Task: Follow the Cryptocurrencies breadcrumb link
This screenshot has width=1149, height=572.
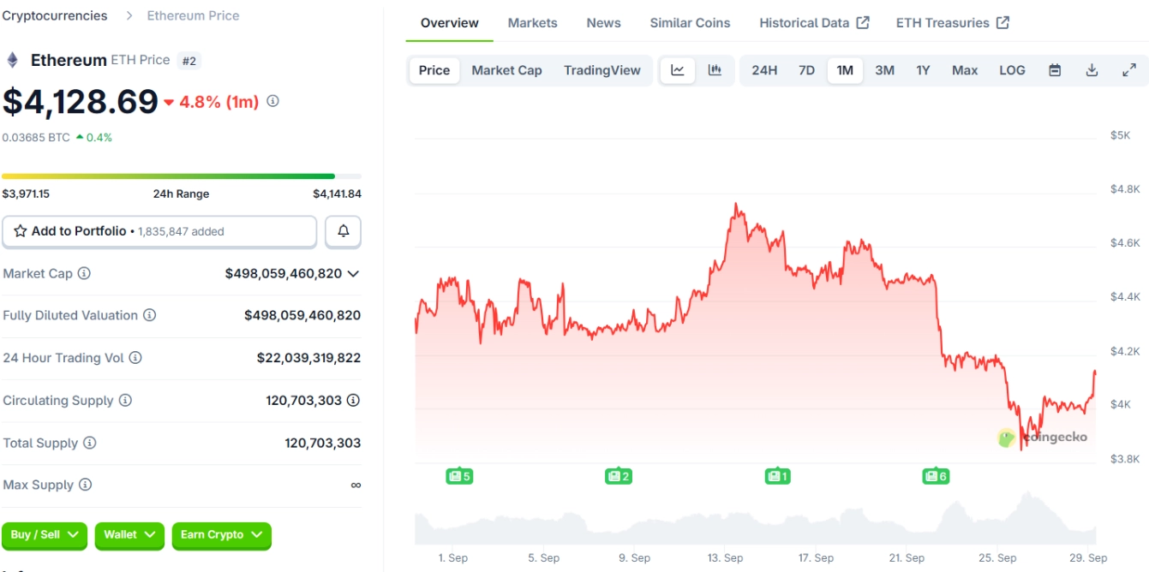Action: pos(55,15)
